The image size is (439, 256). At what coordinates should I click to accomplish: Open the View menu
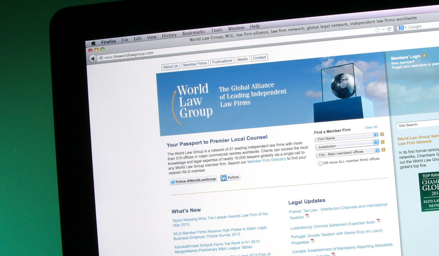(x=152, y=37)
